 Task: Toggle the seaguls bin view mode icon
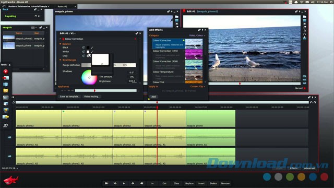coord(33,28)
